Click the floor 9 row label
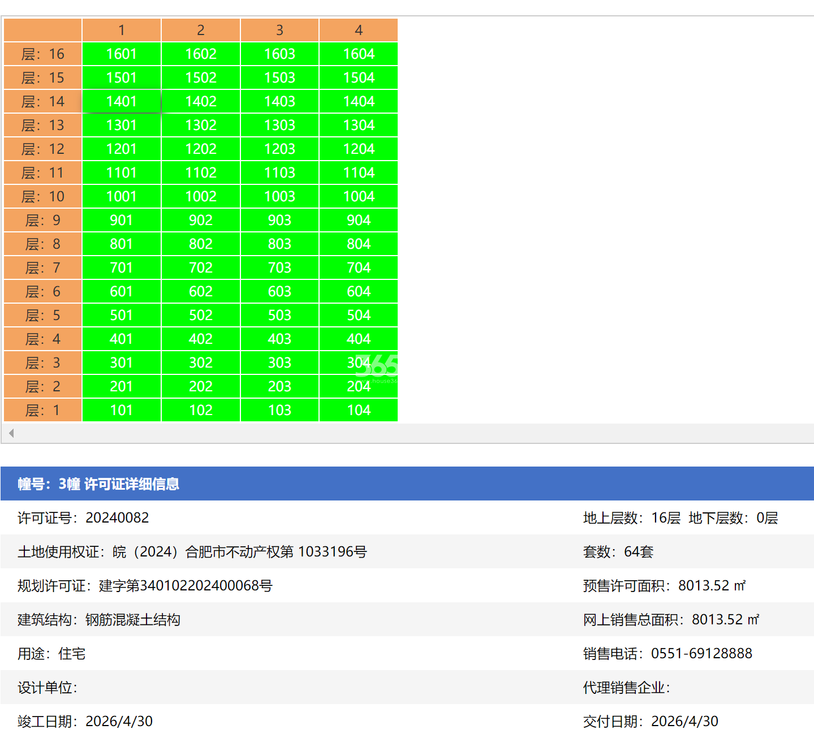This screenshot has width=814, height=738. tap(42, 220)
